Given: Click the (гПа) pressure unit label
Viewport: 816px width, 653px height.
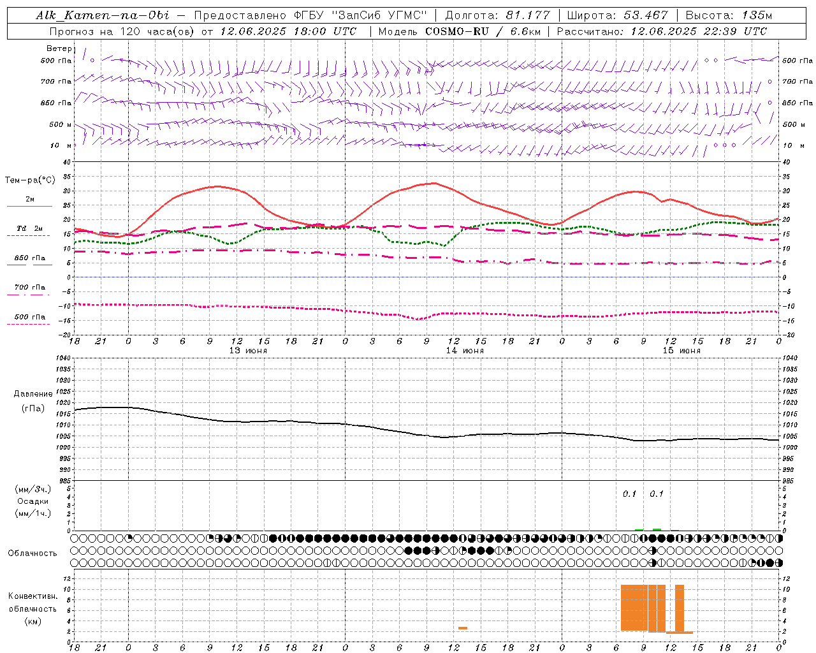Looking at the screenshot, I should tap(33, 409).
